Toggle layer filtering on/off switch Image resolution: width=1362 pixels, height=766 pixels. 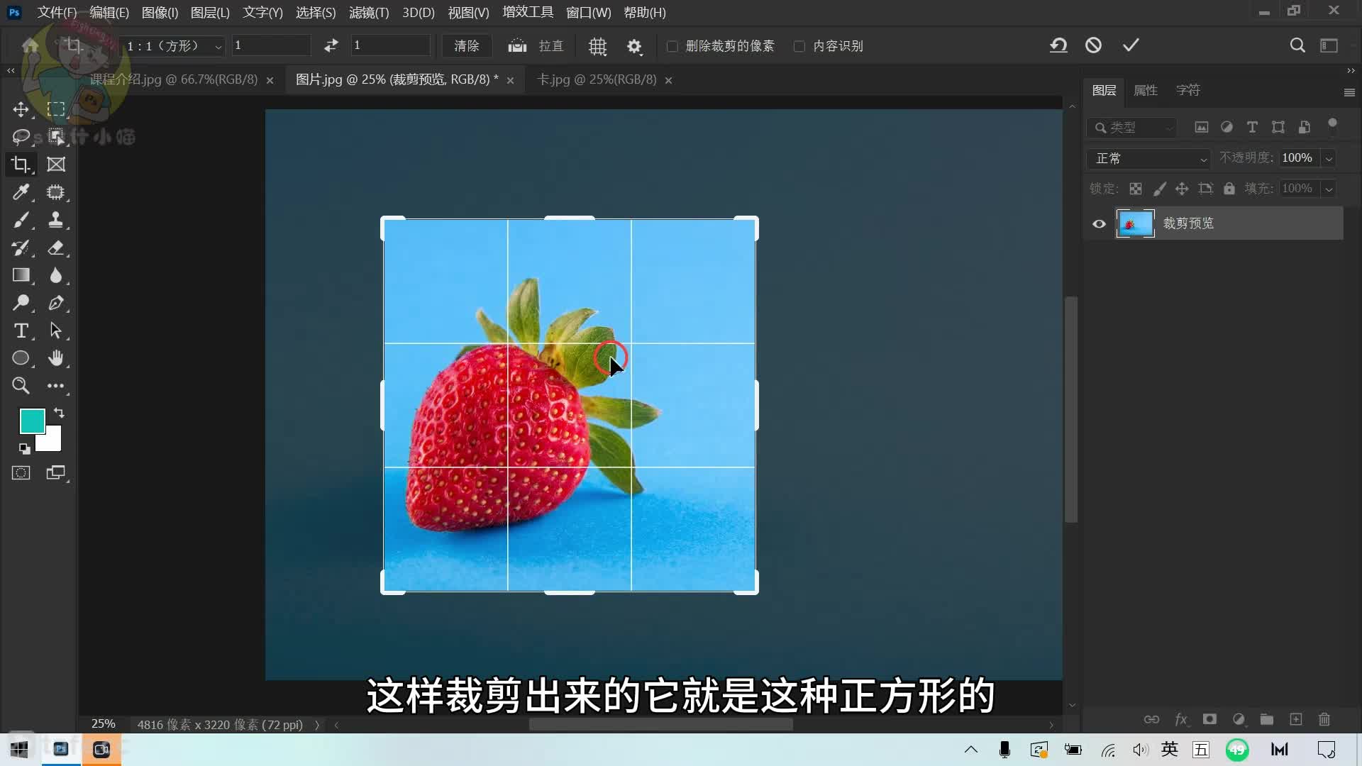(1332, 126)
